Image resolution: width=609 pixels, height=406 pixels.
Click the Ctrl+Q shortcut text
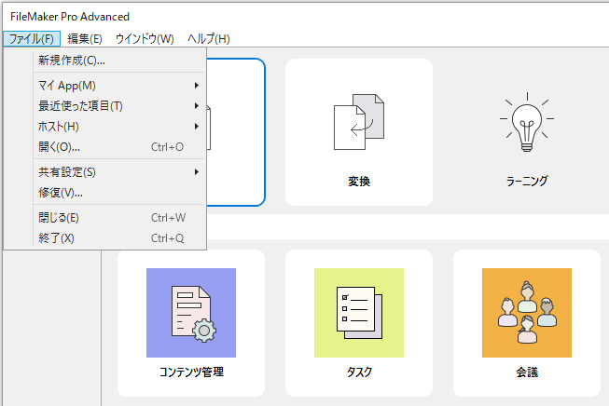click(x=167, y=238)
